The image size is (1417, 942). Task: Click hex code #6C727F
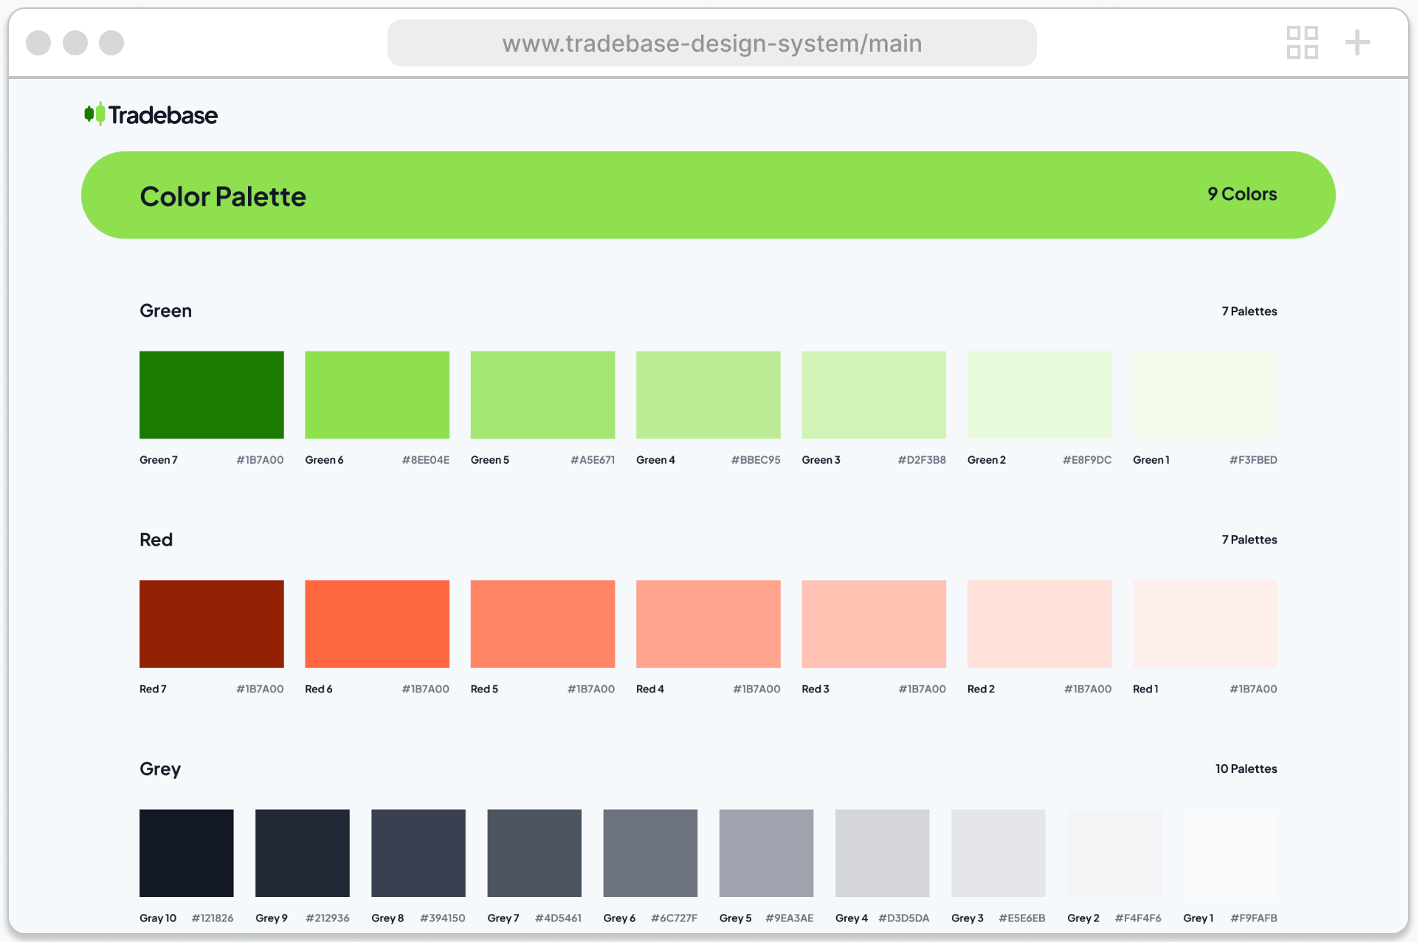[x=674, y=918]
